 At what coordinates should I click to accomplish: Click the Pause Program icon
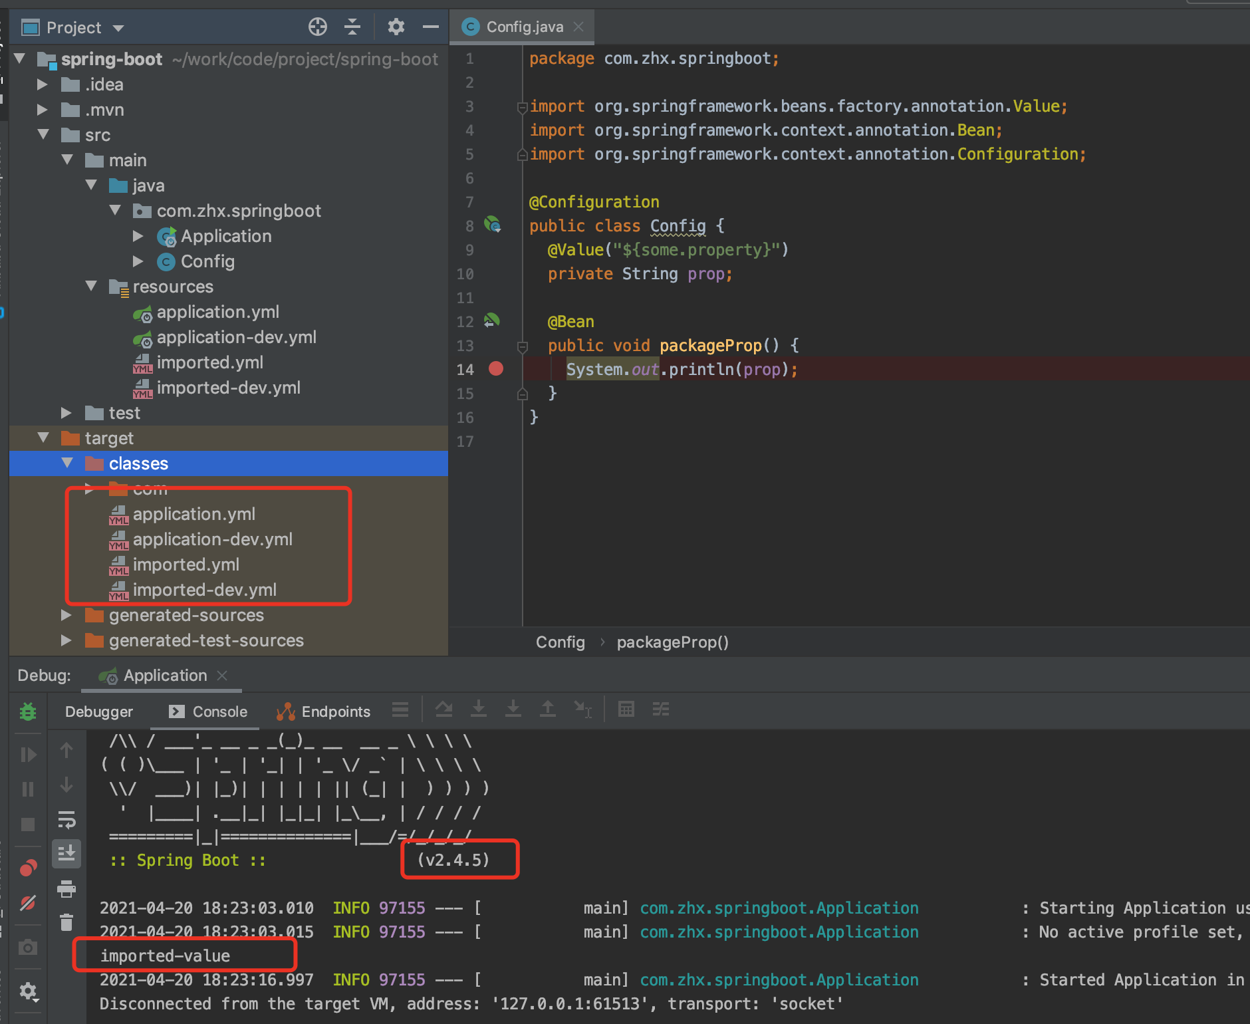28,789
